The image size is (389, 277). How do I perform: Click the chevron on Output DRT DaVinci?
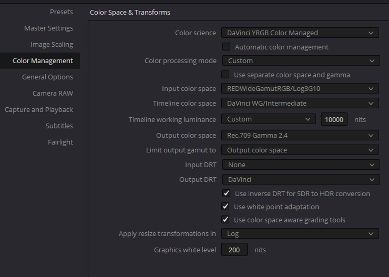(372, 180)
